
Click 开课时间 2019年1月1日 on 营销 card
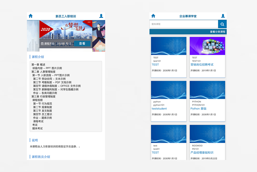[x=203, y=71]
